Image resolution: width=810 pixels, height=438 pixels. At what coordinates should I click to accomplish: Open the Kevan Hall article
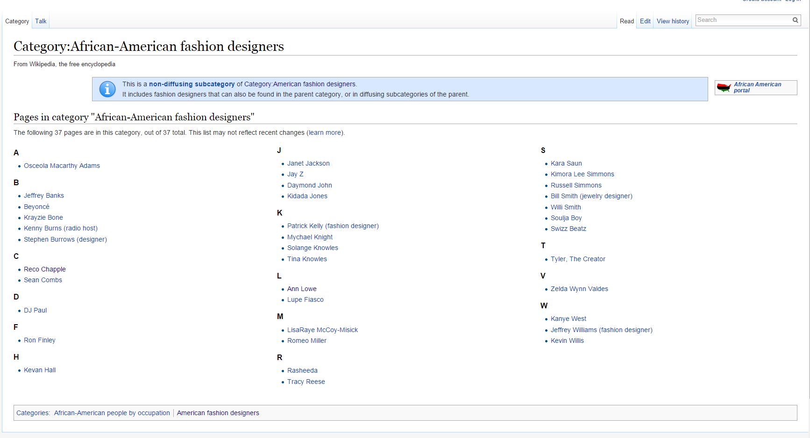[x=40, y=370]
